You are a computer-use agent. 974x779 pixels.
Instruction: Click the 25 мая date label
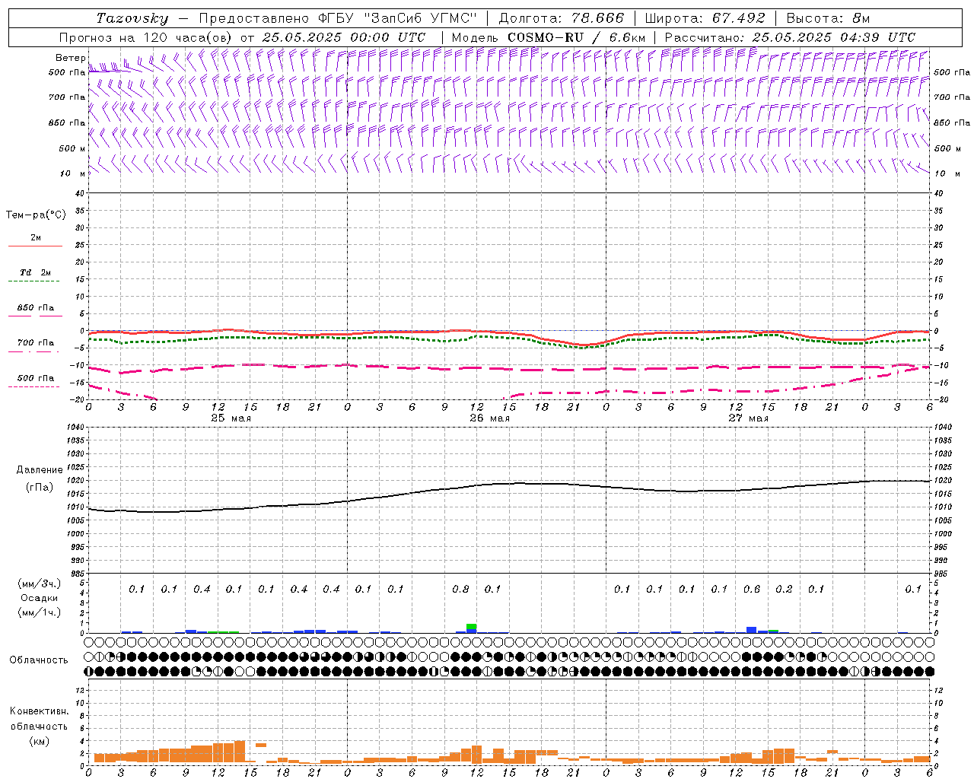(231, 418)
